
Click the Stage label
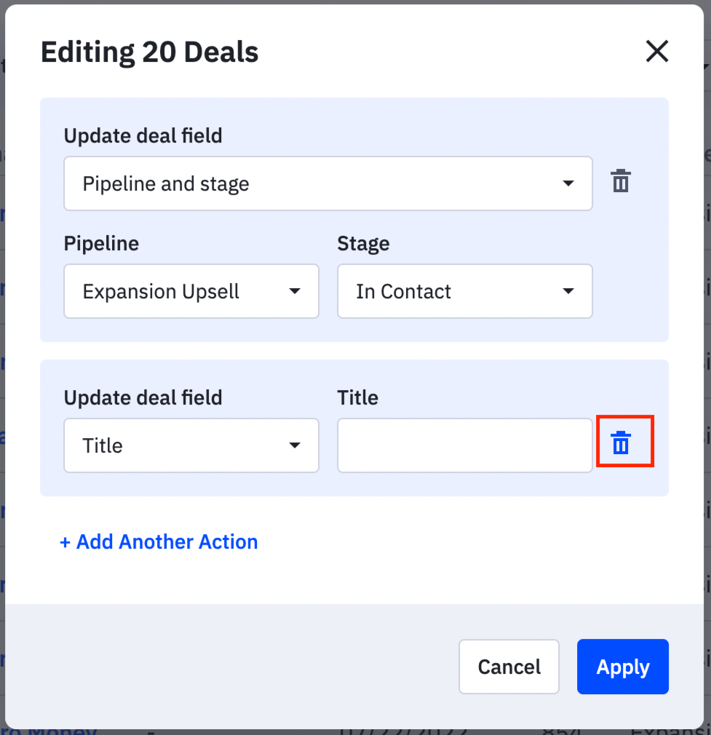click(x=363, y=244)
